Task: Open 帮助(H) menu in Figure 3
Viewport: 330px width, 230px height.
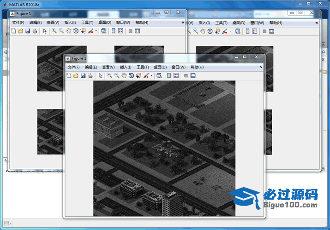Action: coord(197,67)
